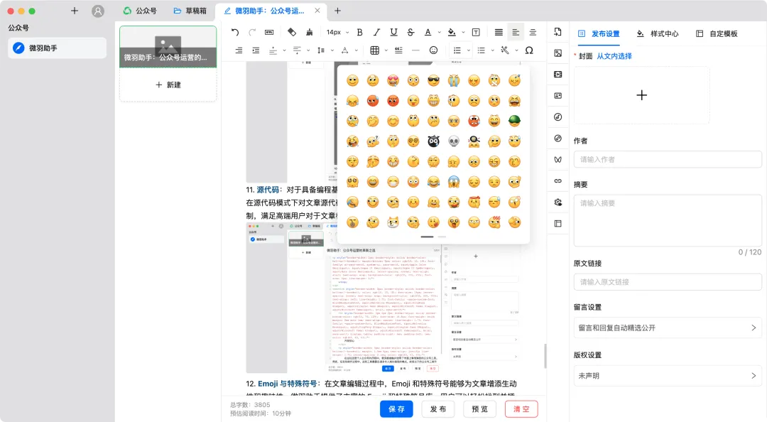Increase indent with the indent icon
767x422 pixels.
[x=256, y=50]
